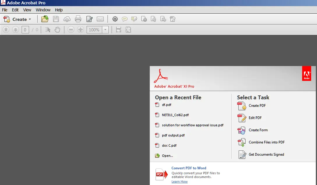The width and height of the screenshot is (317, 185).
Task: Select the text selection cursor tool
Action: click(48, 30)
